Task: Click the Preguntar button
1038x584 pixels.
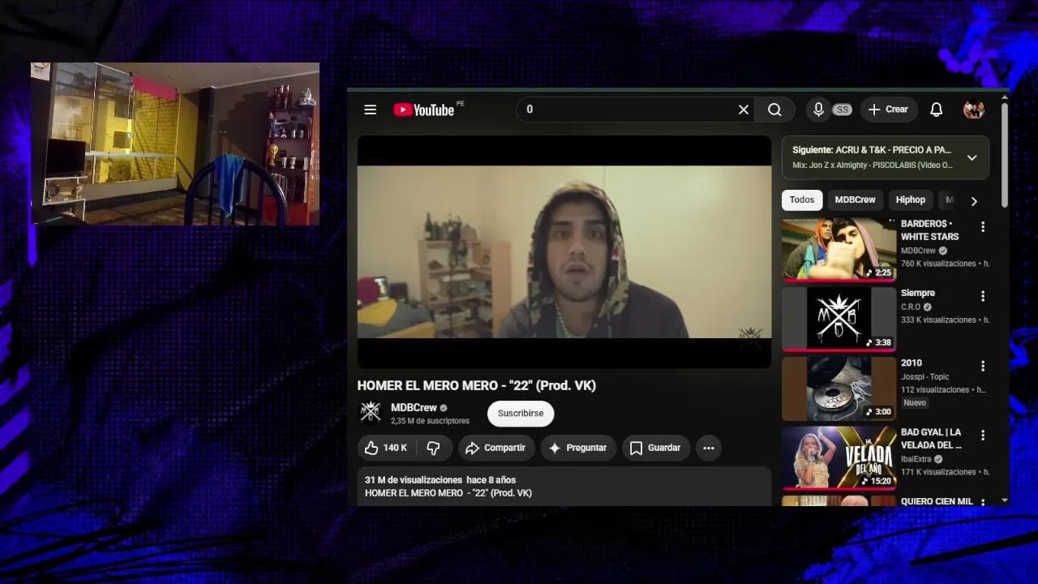Action: click(578, 448)
